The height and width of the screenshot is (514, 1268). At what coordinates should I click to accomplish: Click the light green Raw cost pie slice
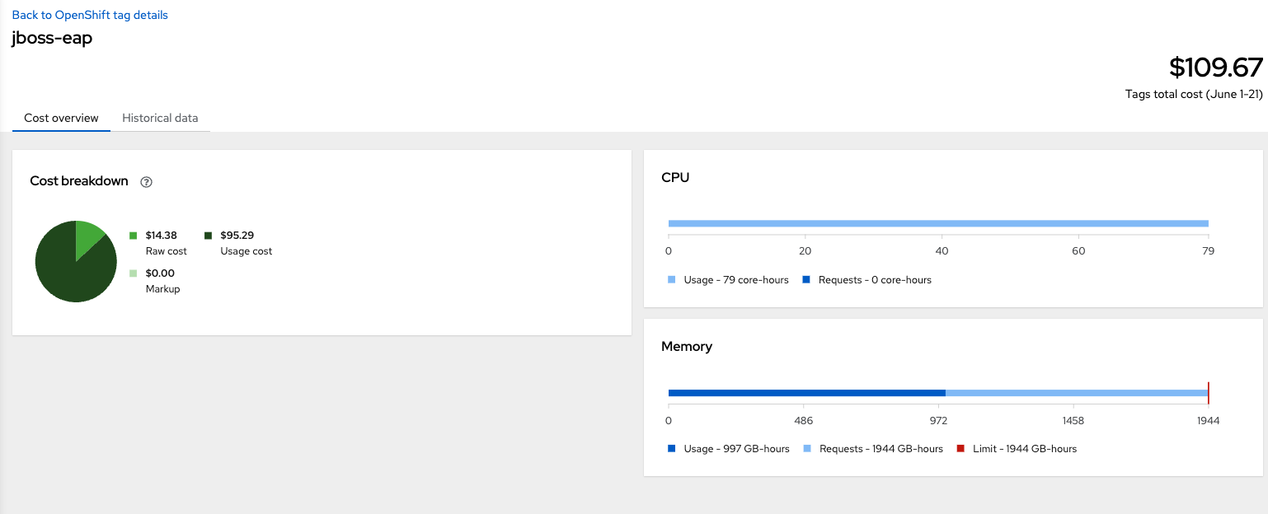click(88, 235)
